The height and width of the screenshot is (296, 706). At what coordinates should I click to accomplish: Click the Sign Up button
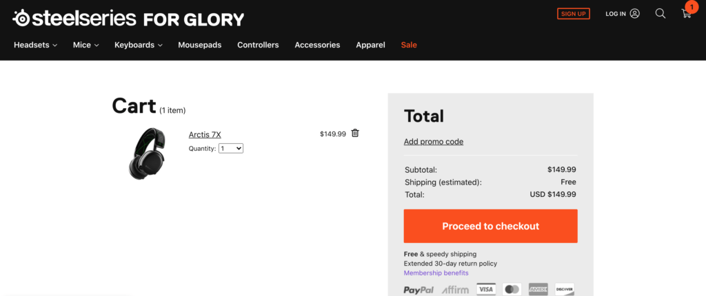tap(574, 14)
